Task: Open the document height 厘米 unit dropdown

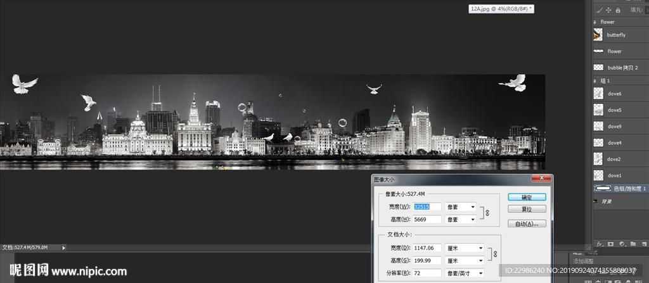Action: coord(465,261)
